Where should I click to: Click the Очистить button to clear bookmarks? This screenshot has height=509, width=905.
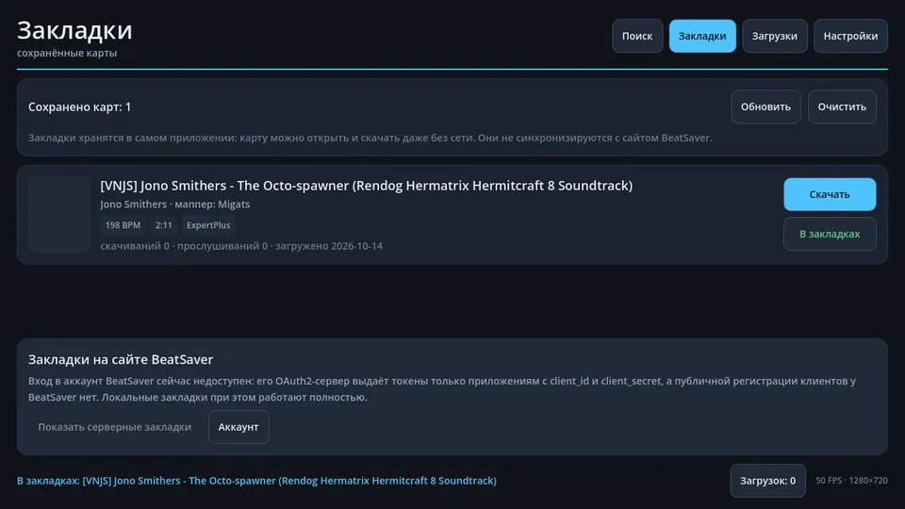click(842, 107)
